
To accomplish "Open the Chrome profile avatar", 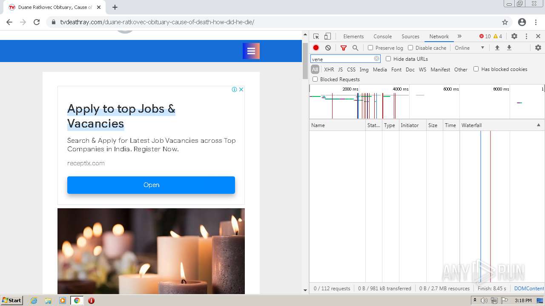I will [x=522, y=22].
